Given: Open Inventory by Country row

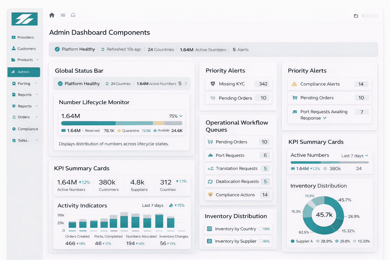Looking at the screenshot, I should click(238, 229).
